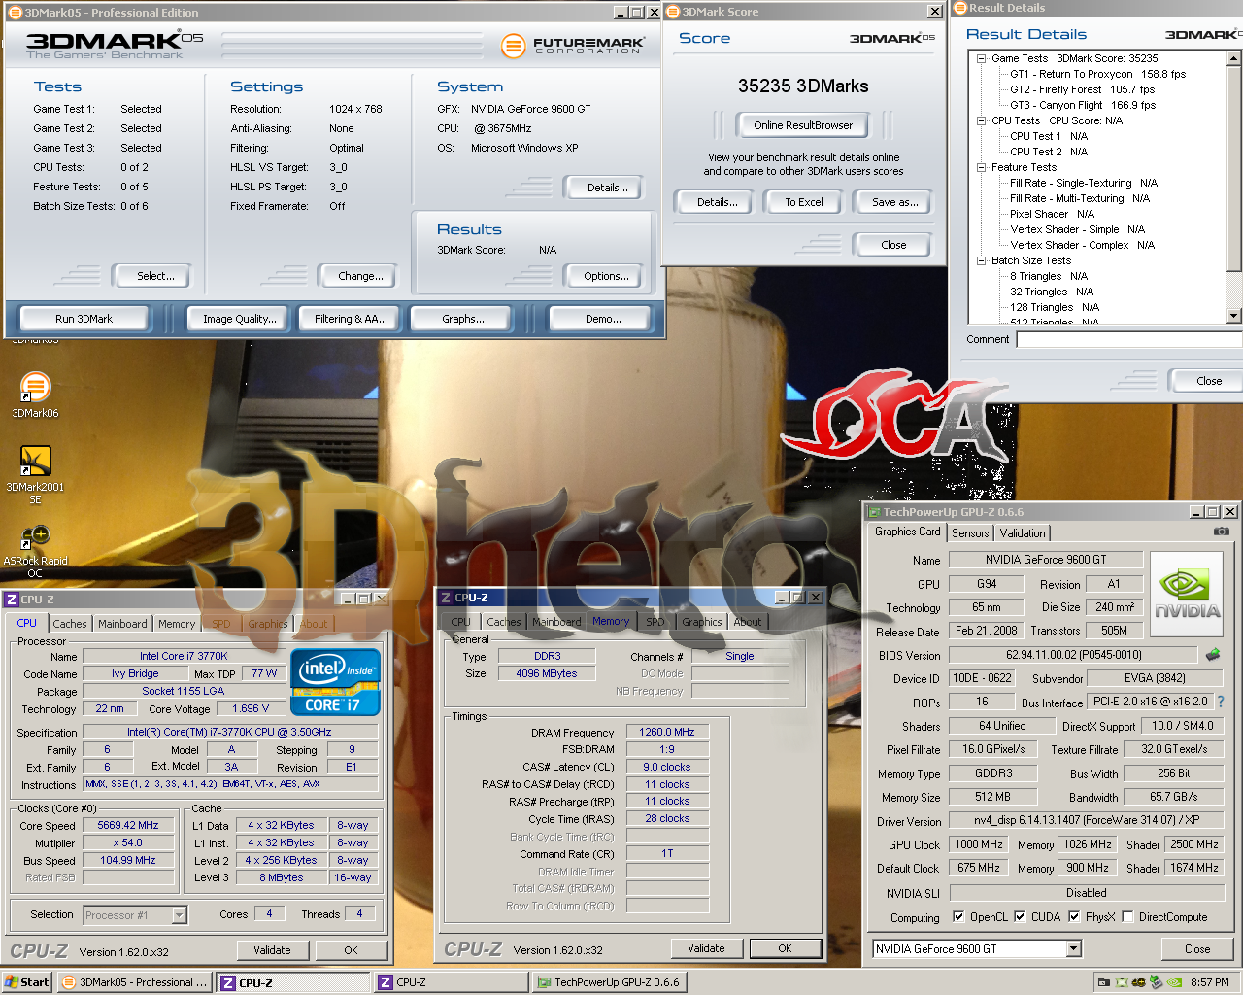Click the Online ResultBrowser button
Image resolution: width=1243 pixels, height=995 pixels.
click(x=803, y=125)
